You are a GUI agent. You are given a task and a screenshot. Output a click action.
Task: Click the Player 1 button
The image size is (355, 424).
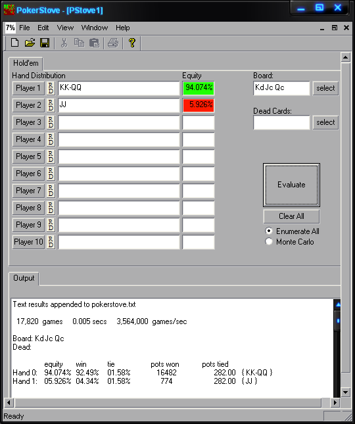coord(28,88)
